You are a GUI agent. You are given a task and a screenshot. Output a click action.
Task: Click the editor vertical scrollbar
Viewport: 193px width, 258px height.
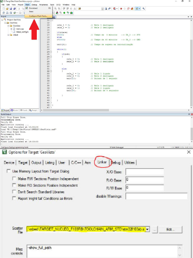coord(191,64)
